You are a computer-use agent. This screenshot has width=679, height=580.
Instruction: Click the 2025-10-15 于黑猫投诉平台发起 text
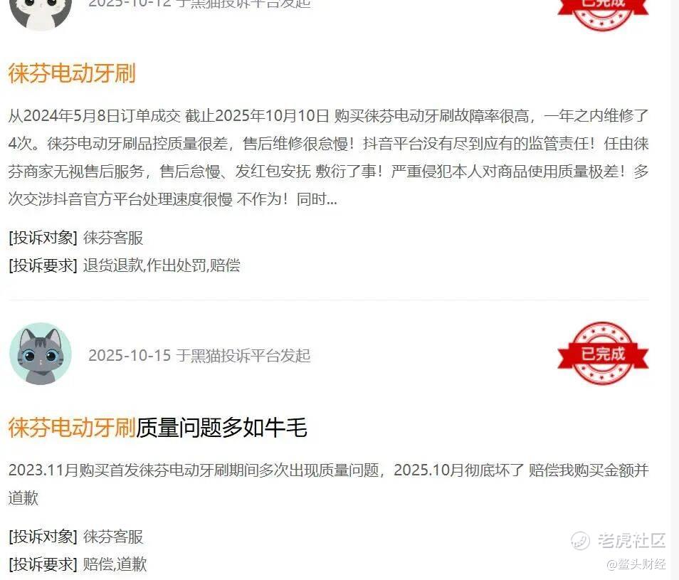click(199, 355)
